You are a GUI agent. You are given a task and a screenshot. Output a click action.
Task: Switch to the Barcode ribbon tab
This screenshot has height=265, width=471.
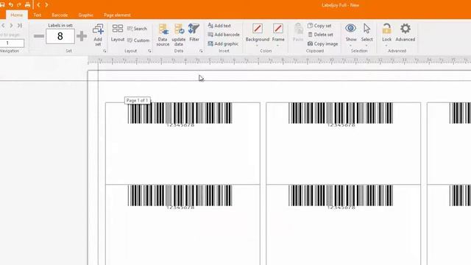point(60,15)
